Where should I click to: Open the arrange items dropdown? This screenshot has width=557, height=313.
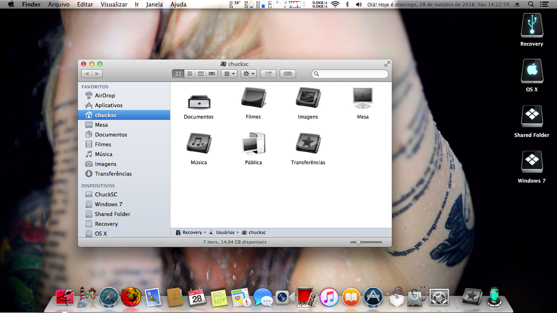[229, 74]
